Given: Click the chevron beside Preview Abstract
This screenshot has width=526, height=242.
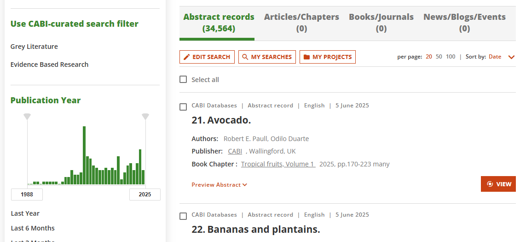Looking at the screenshot, I should (x=245, y=184).
